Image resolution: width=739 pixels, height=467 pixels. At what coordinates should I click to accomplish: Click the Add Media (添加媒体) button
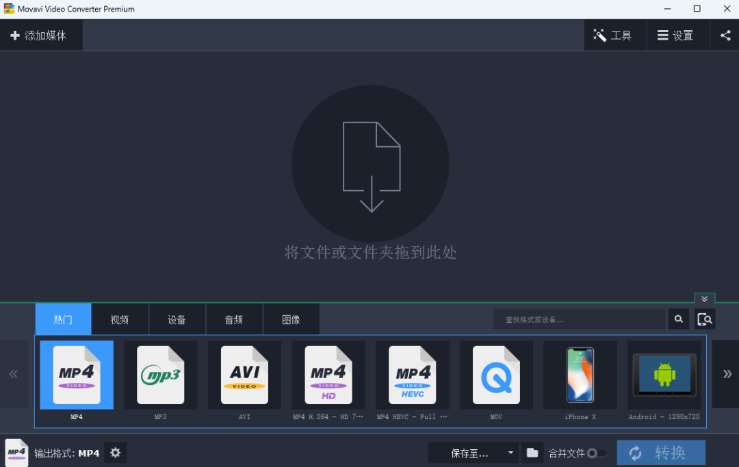(x=41, y=36)
